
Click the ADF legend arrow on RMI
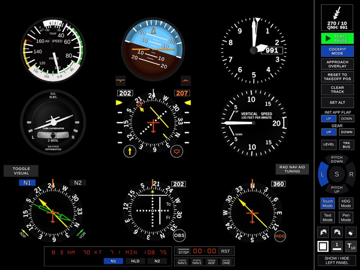[24, 233]
